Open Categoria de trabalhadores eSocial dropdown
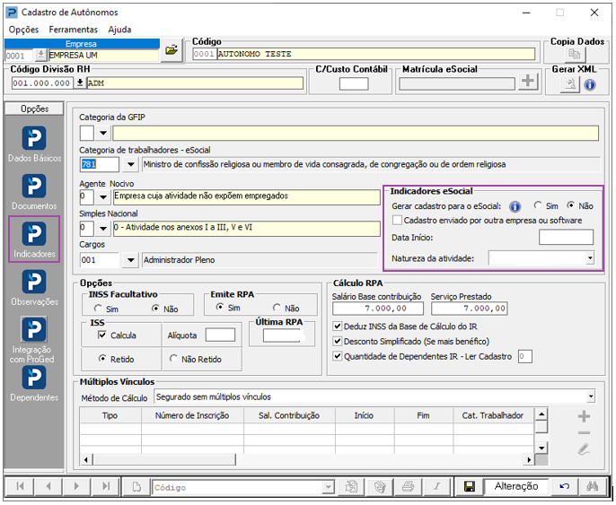The height and width of the screenshot is (505, 616). [131, 164]
